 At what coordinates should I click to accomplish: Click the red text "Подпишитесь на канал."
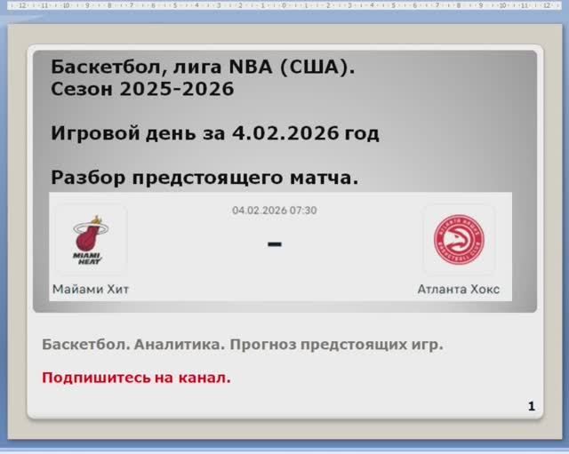(136, 378)
